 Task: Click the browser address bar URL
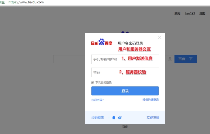point(26,2)
